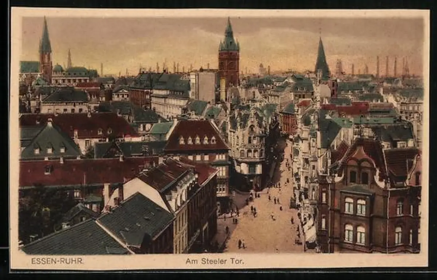The height and width of the screenshot is (280, 437).
Task: Click the 'Am Steeler Tor.' caption
Action: (x=215, y=261)
